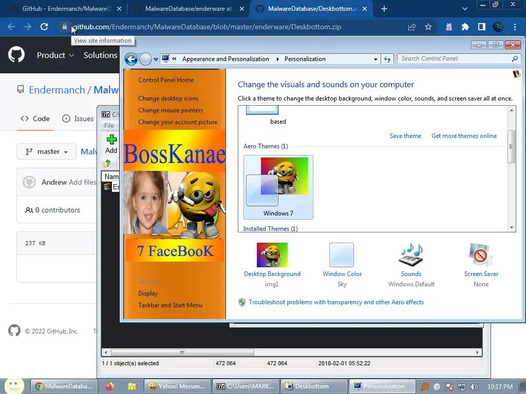Share this page from the address bar
Viewport: 526px width, 394px height.
[412, 27]
